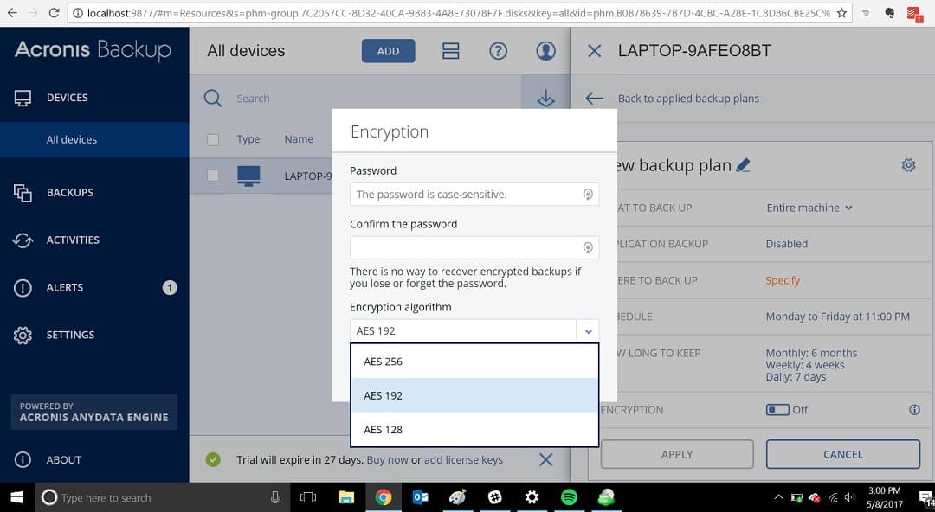This screenshot has height=512, width=935.
Task: Click the Alerts exclamation icon
Action: [23, 288]
